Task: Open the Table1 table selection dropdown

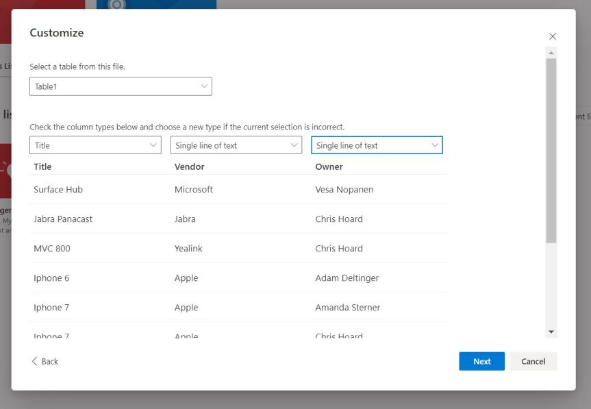Action: pos(121,86)
